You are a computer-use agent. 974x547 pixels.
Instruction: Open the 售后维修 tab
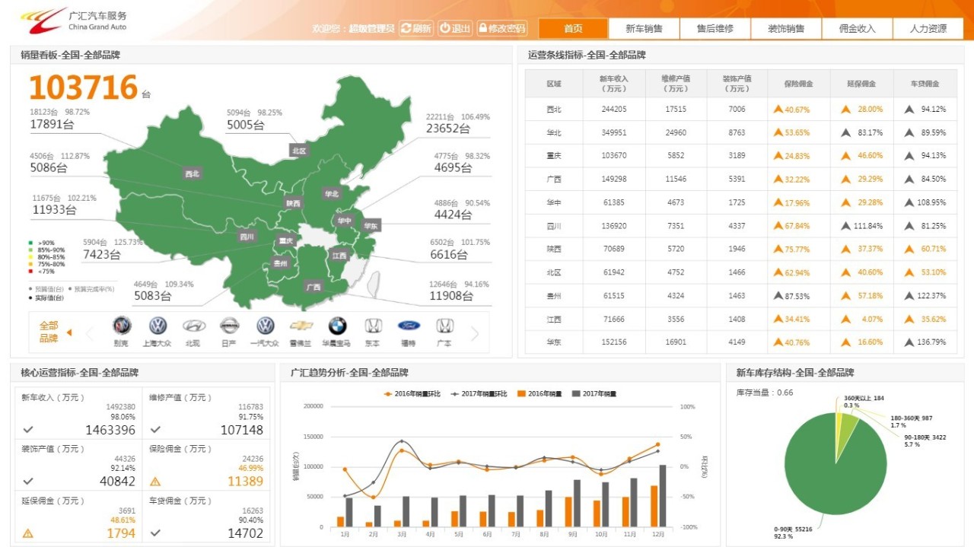tap(715, 29)
